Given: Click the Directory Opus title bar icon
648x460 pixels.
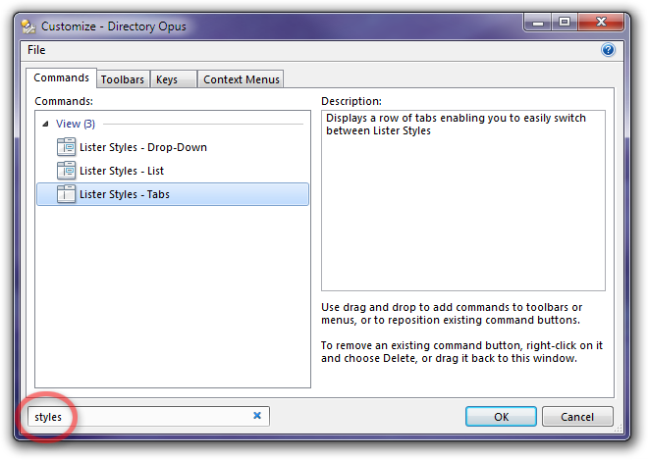Looking at the screenshot, I should coord(28,26).
